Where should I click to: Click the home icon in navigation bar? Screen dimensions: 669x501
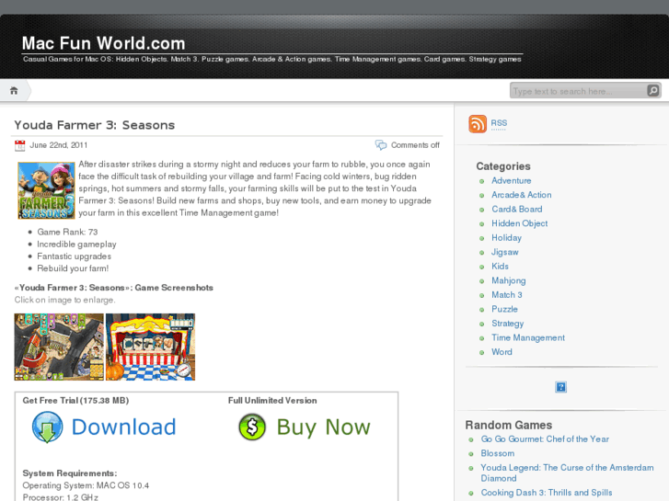click(14, 90)
